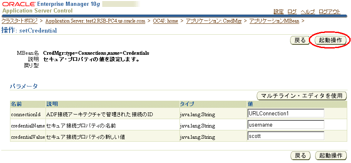Click the bottom 戻る button
Image resolution: width=351 pixels, height=163 pixels.
pyautogui.click(x=300, y=155)
